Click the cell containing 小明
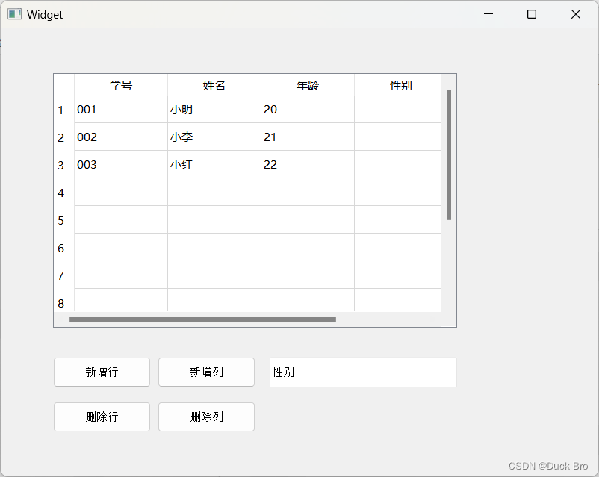Image resolution: width=599 pixels, height=477 pixels. pos(214,110)
